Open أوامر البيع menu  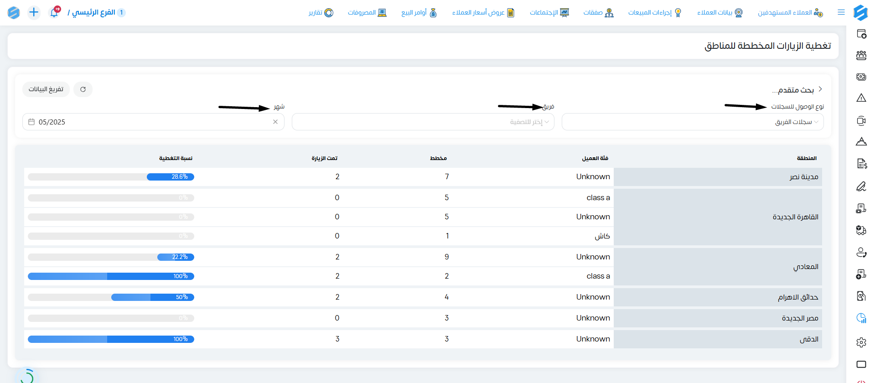coord(419,12)
